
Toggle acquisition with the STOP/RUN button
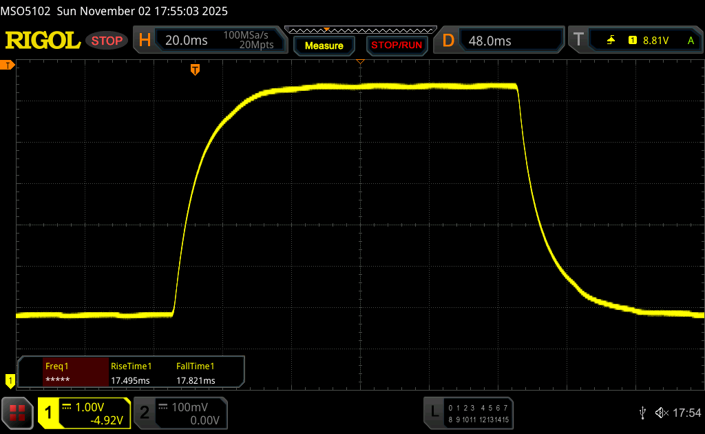point(396,45)
